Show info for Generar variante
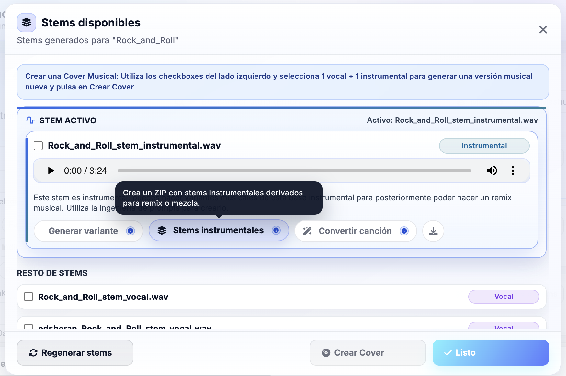566x376 pixels. point(130,231)
